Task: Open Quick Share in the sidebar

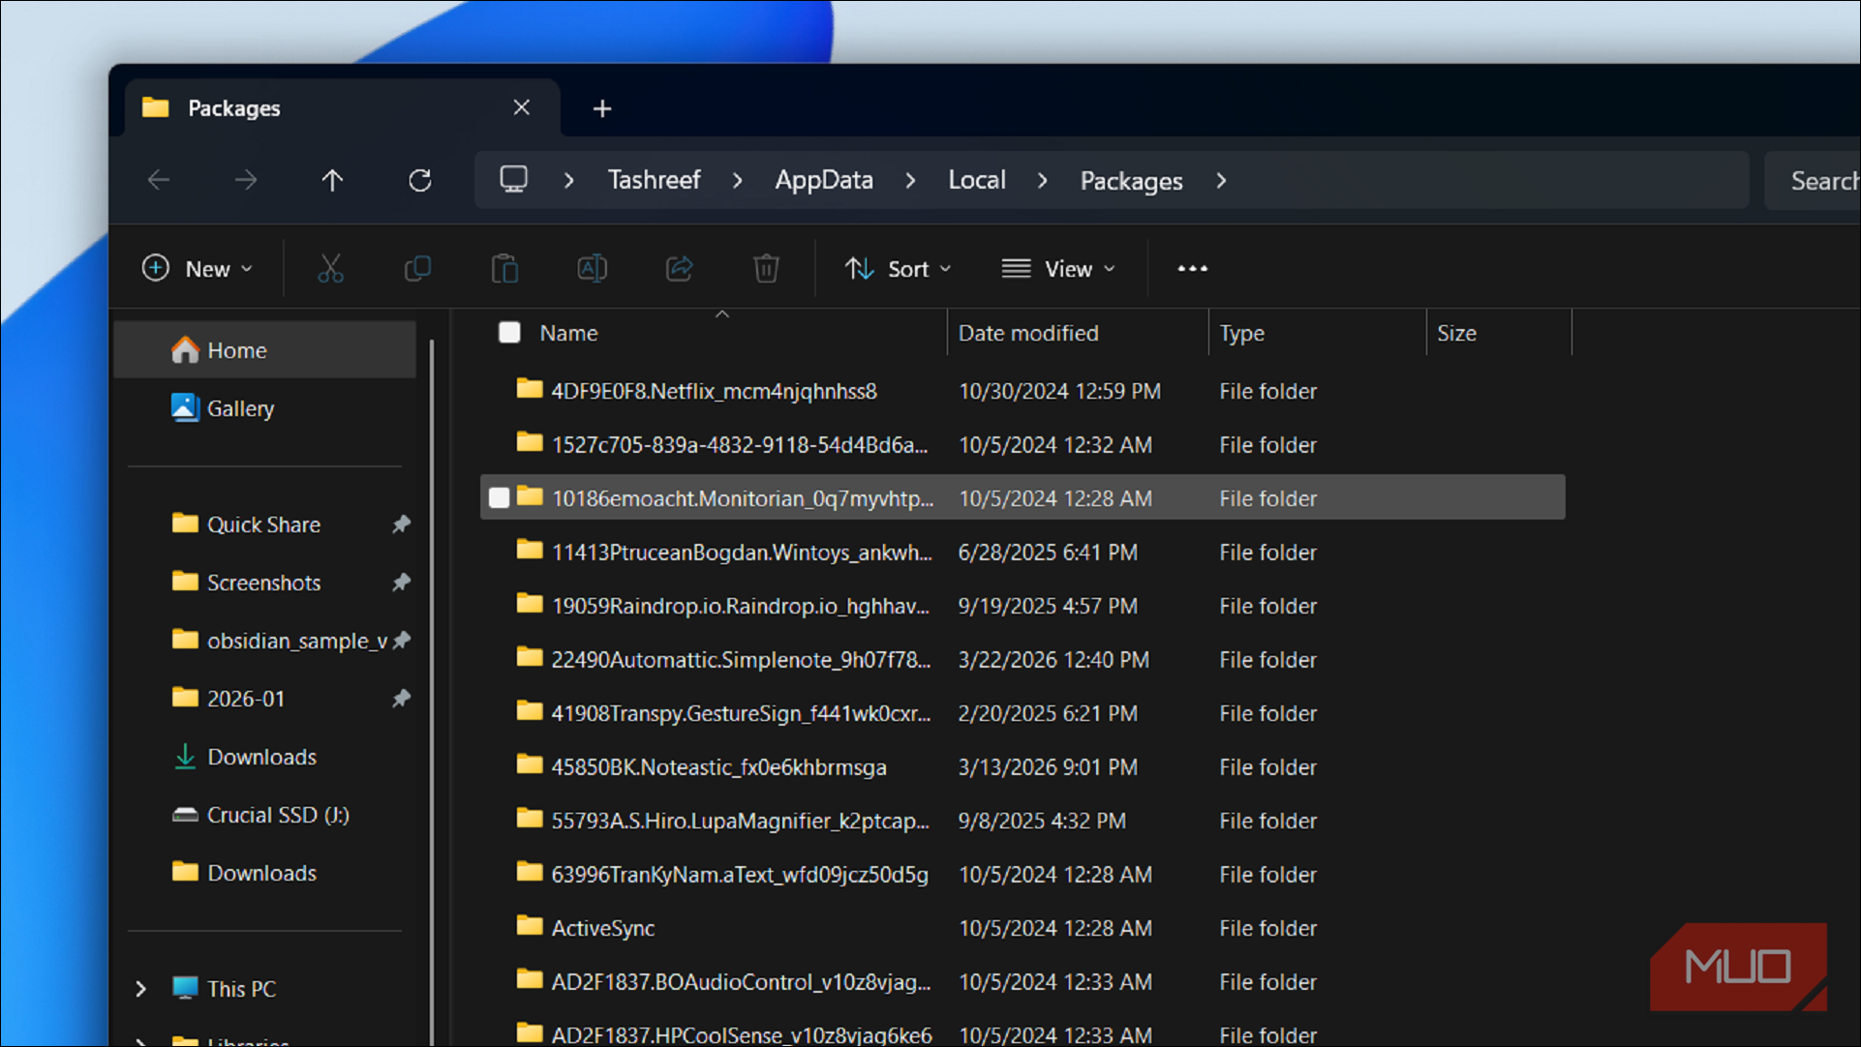Action: click(x=263, y=524)
